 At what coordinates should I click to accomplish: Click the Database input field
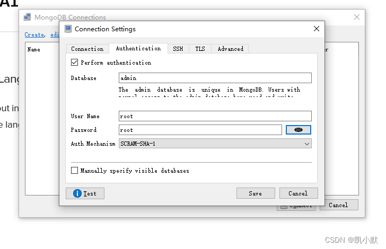pos(215,78)
